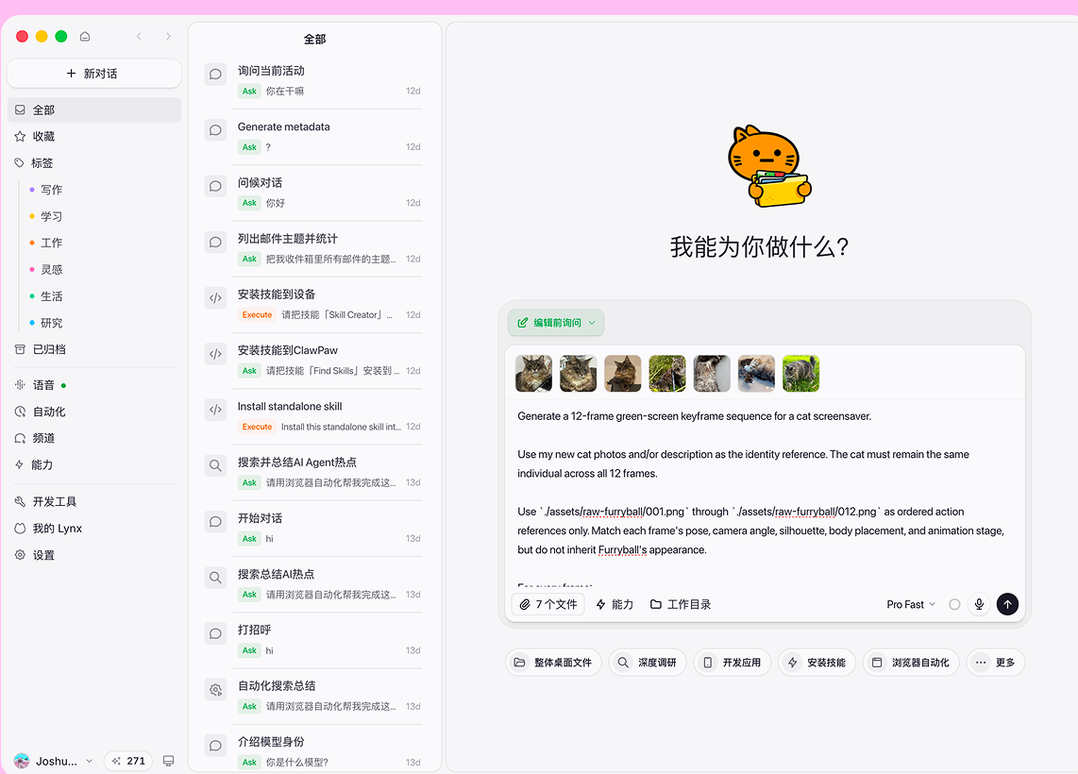Click the 能力 button in composer
1078x774 pixels.
coord(615,604)
